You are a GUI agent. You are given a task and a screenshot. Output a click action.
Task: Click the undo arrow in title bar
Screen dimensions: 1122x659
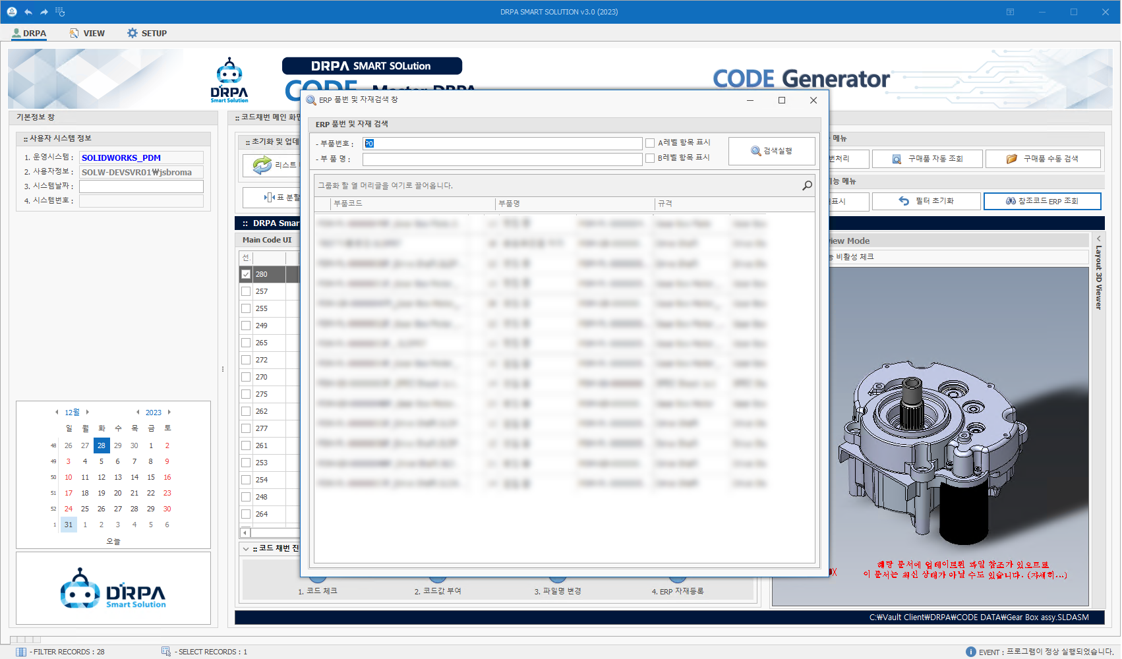pos(28,12)
